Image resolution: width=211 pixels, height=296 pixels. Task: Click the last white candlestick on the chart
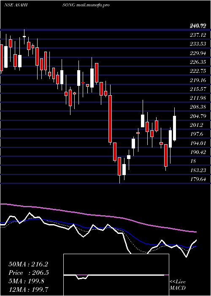click(x=175, y=128)
